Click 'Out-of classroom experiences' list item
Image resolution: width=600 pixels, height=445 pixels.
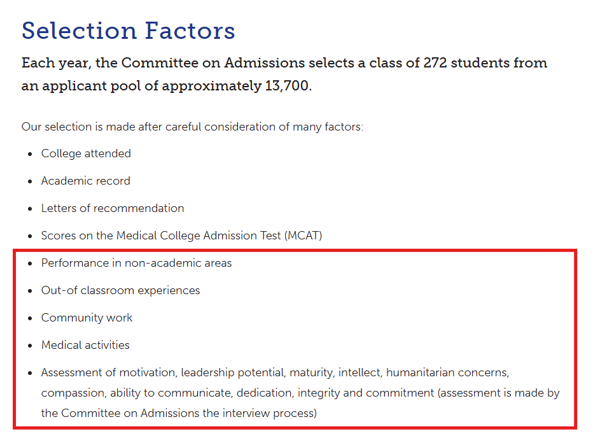tap(120, 291)
